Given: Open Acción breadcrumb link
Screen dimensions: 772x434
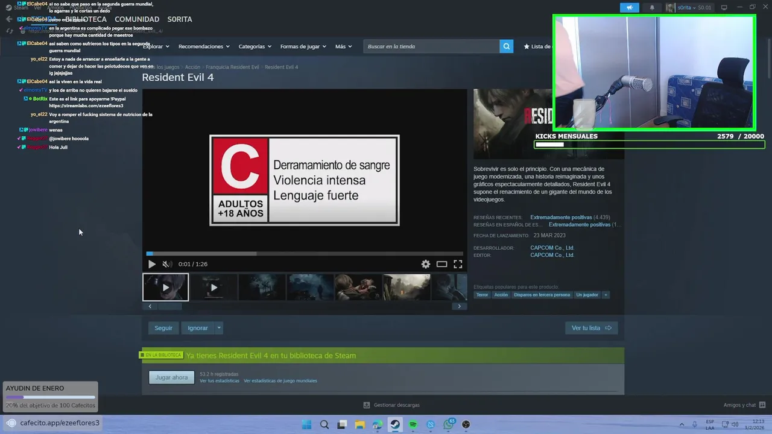Looking at the screenshot, I should pyautogui.click(x=192, y=67).
